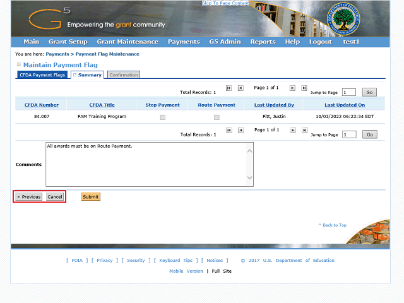
Task: Click the Department of Education seal
Action: click(343, 19)
